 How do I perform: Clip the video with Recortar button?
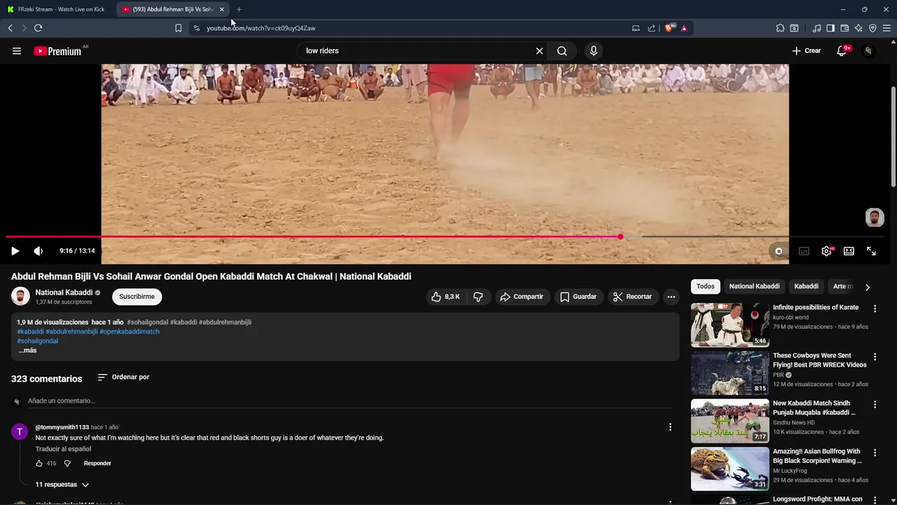tap(633, 297)
